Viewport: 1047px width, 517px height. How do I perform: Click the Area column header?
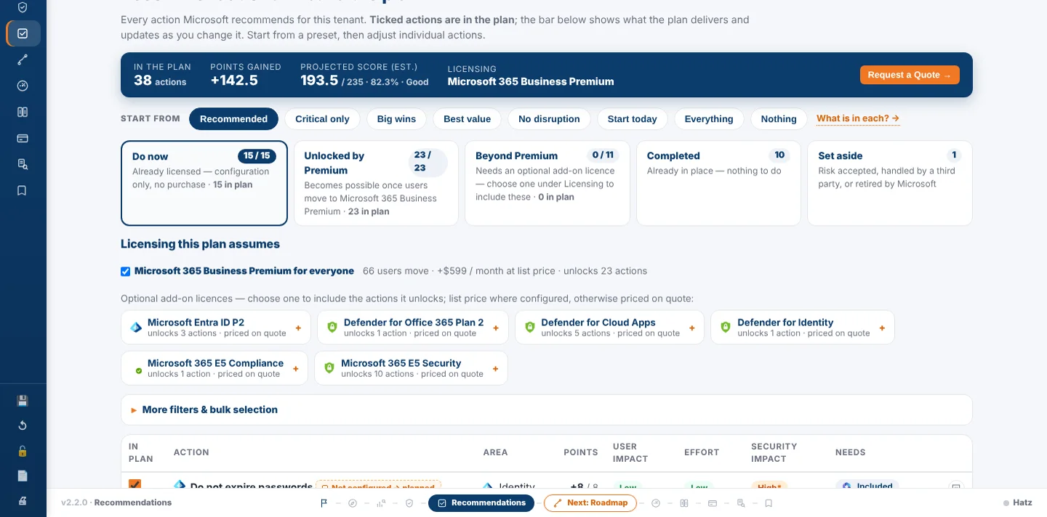[496, 452]
